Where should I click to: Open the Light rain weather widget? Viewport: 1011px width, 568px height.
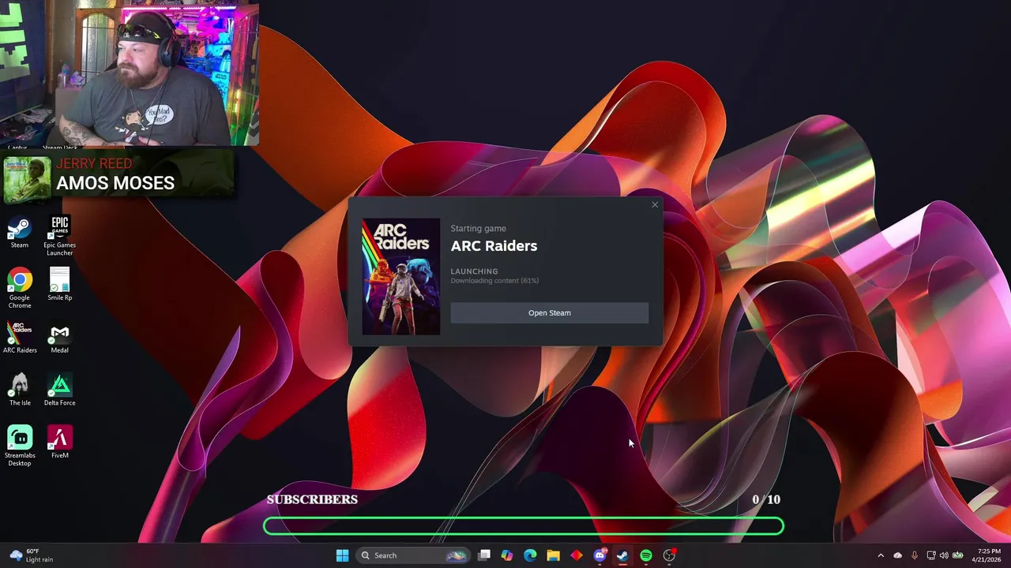pyautogui.click(x=32, y=555)
